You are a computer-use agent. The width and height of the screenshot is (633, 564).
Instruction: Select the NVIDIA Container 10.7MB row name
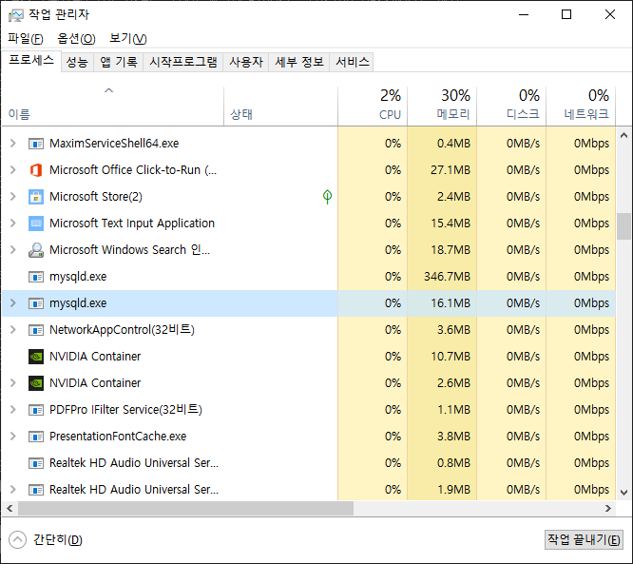pyautogui.click(x=95, y=357)
